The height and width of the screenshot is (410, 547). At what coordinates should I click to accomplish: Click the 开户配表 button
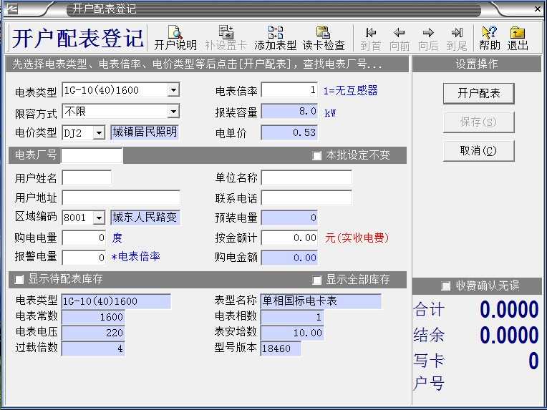[479, 94]
